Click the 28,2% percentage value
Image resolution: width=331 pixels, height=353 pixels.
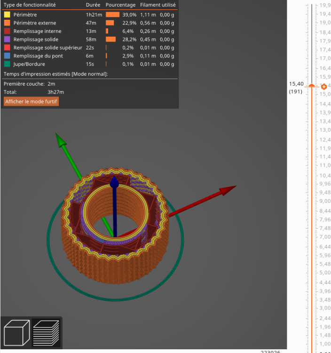pos(129,40)
